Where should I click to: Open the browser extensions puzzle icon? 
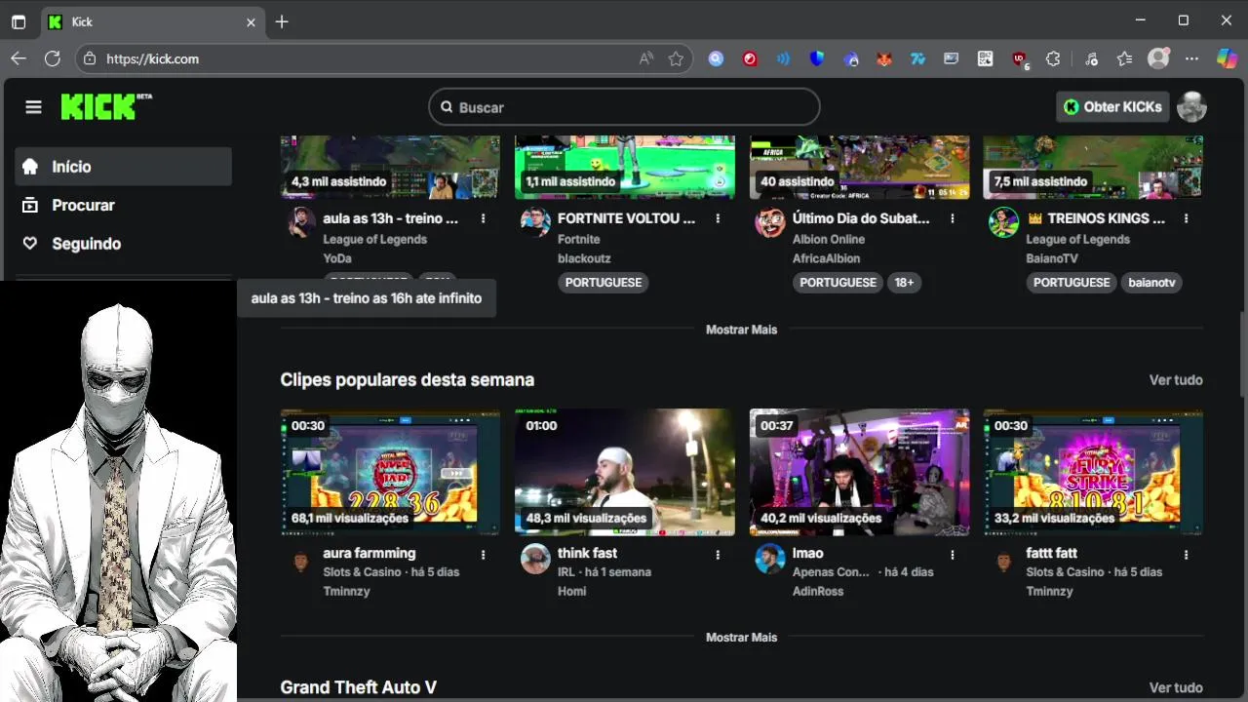pyautogui.click(x=1053, y=58)
